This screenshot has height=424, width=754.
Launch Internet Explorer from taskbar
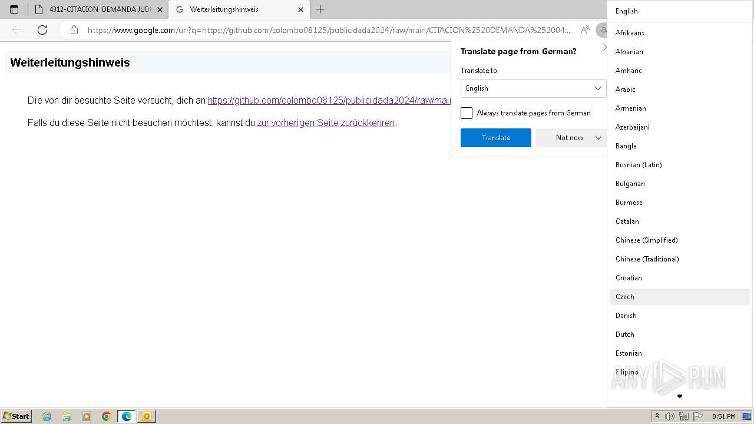click(x=47, y=416)
